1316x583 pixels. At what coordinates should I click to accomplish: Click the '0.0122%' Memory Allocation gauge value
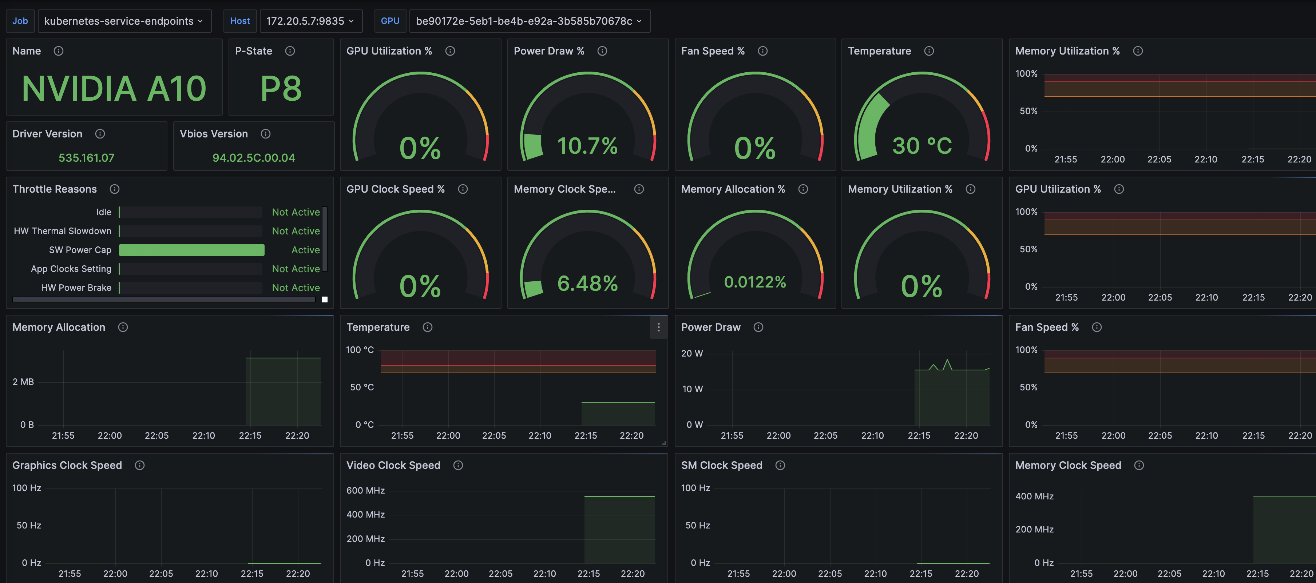click(755, 282)
